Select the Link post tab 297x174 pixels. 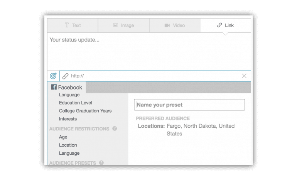coord(225,25)
